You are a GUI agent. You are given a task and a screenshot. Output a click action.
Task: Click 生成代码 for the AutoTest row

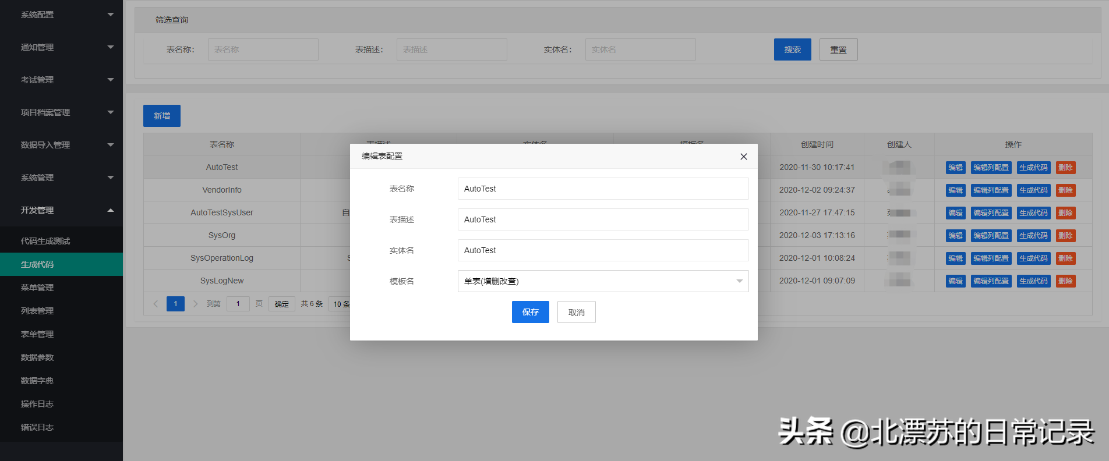point(1033,168)
